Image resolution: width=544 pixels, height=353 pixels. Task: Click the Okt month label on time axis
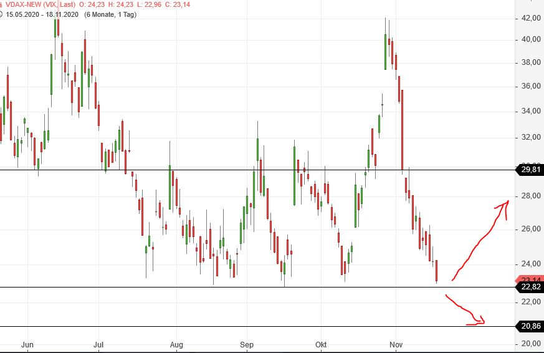tap(321, 345)
